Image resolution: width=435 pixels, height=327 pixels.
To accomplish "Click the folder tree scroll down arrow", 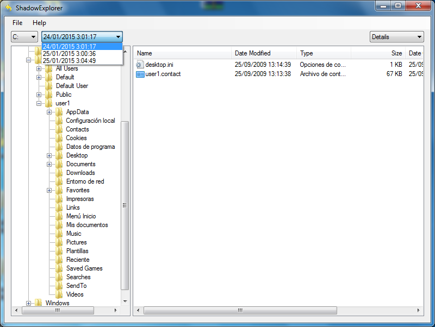I will (125, 301).
